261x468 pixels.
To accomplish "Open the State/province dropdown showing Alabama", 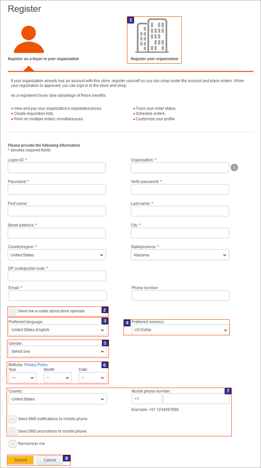I will pyautogui.click(x=180, y=254).
